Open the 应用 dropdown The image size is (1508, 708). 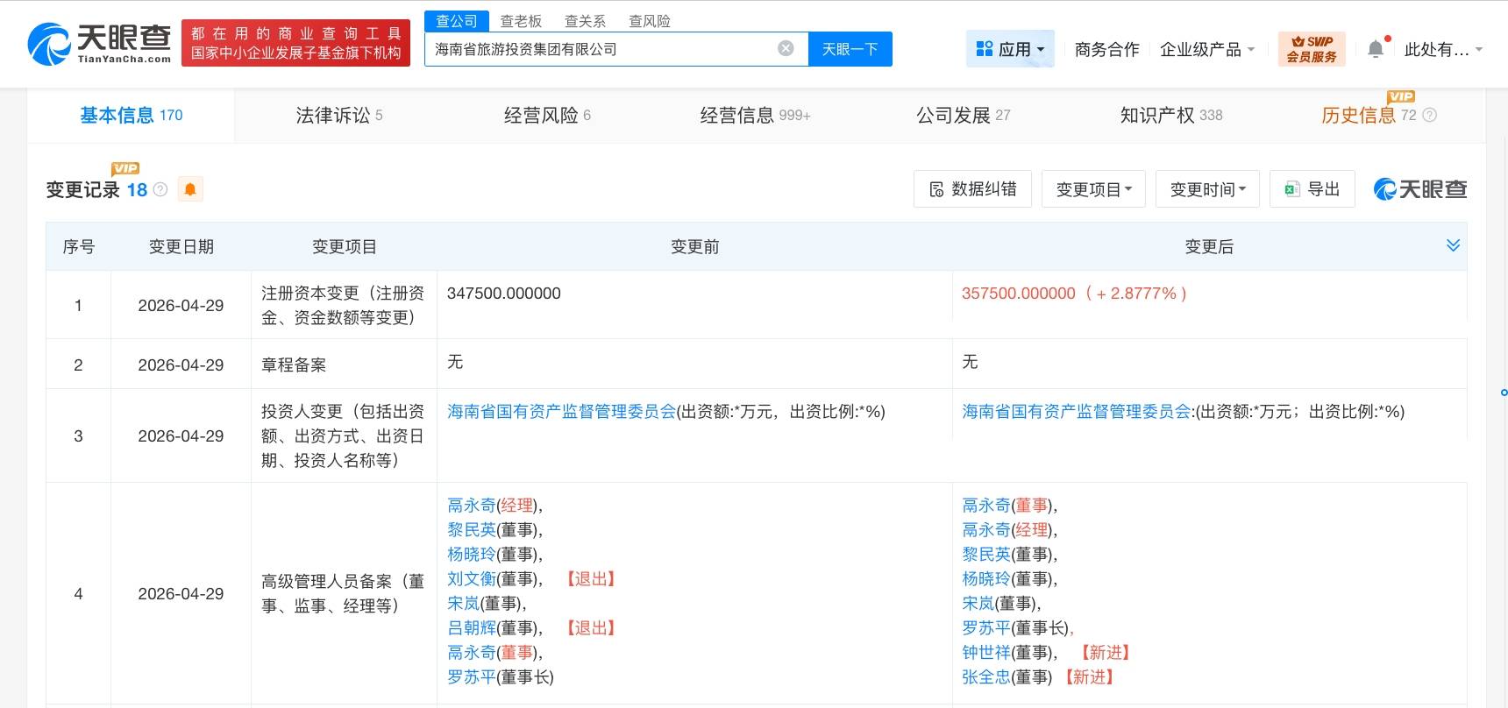1010,49
